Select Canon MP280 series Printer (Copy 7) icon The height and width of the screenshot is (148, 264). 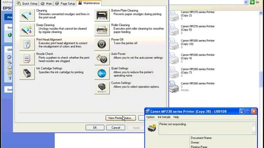pos(174,73)
